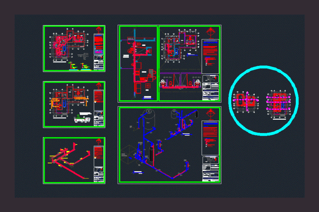Select the bottom-left sheet with red isometric pipe

[74, 160]
